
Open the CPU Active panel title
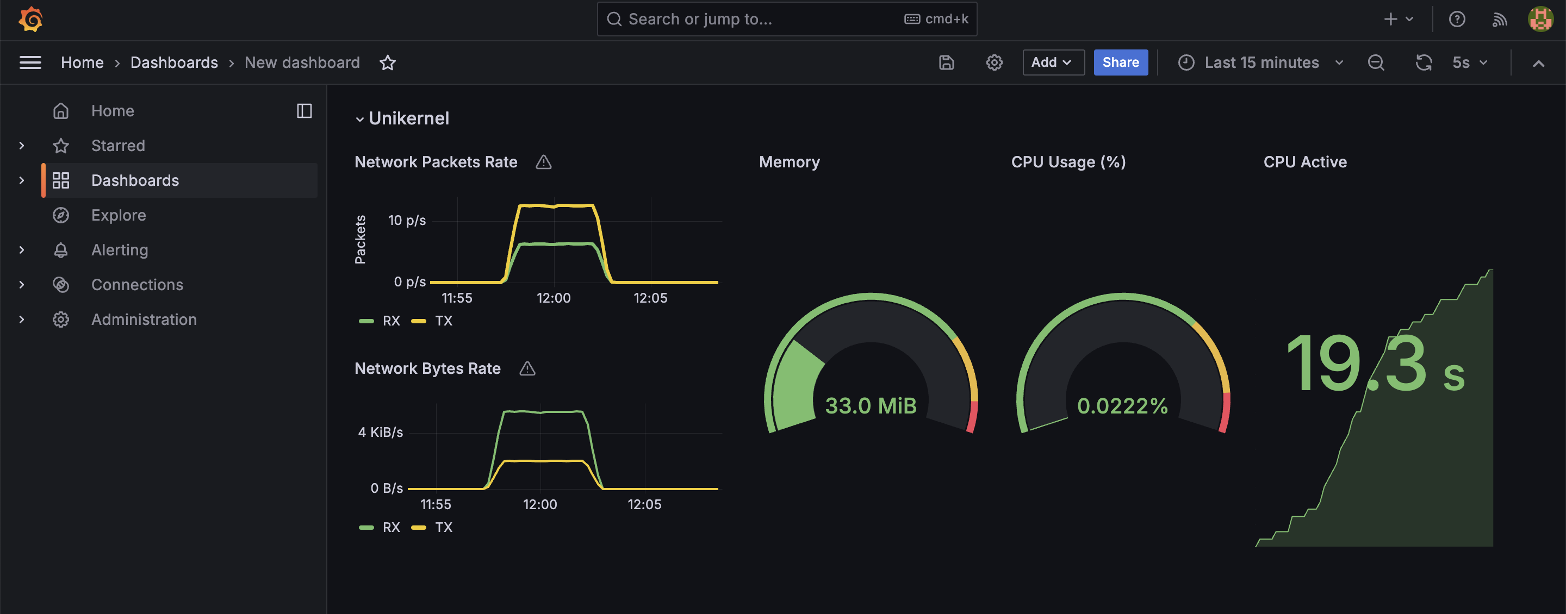click(1304, 162)
